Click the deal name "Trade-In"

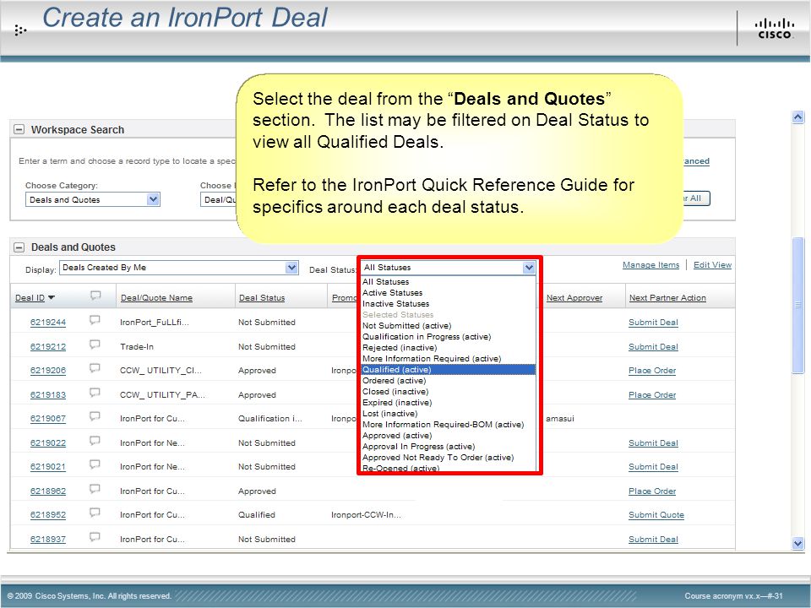[x=137, y=346]
